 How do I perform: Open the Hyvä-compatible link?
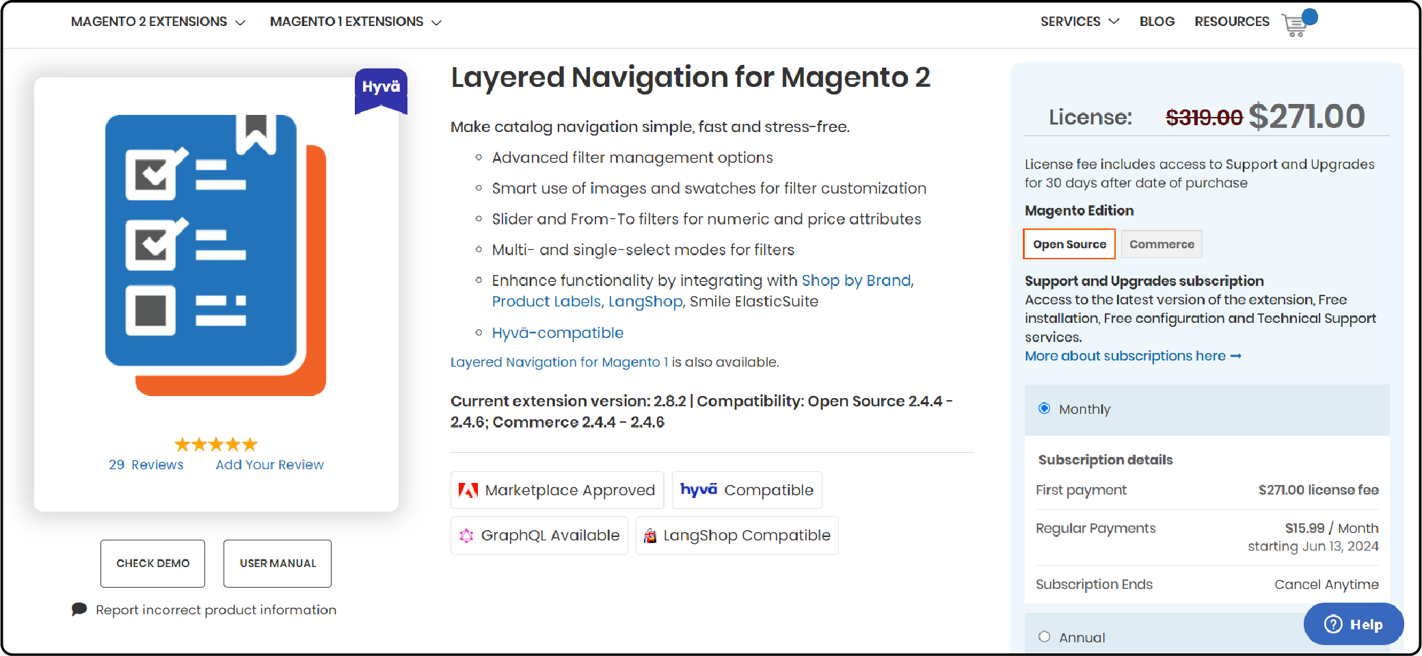click(x=558, y=333)
